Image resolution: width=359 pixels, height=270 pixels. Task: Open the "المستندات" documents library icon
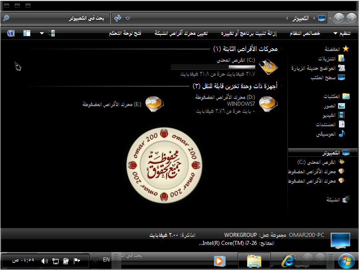[342, 124]
